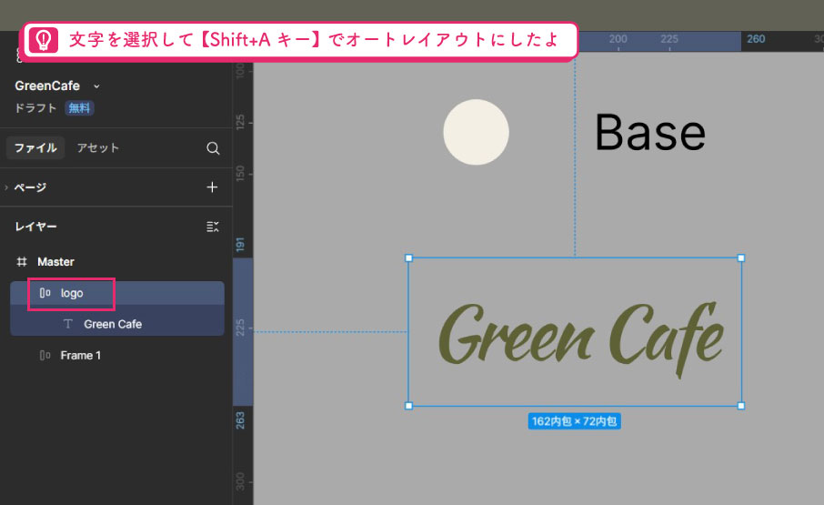Expand the ページ section chevron

point(6,187)
